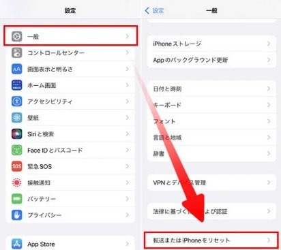The width and height of the screenshot is (281, 250).
Task: Click chevron on Appのバックグラウンド更新 row
Action: tap(269, 60)
